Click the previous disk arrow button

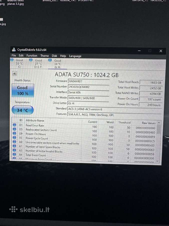pos(14,74)
